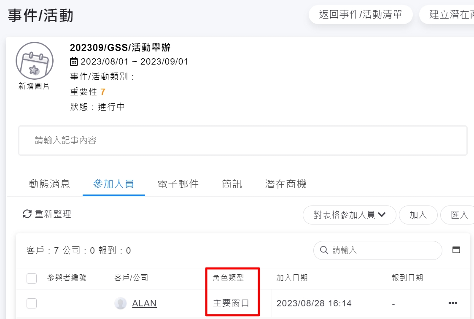Go to the 潛在商機 tab
Viewport: 474px width, 319px height.
point(285,184)
